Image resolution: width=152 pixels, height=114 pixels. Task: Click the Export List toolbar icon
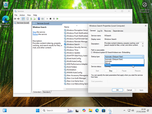point(34,19)
